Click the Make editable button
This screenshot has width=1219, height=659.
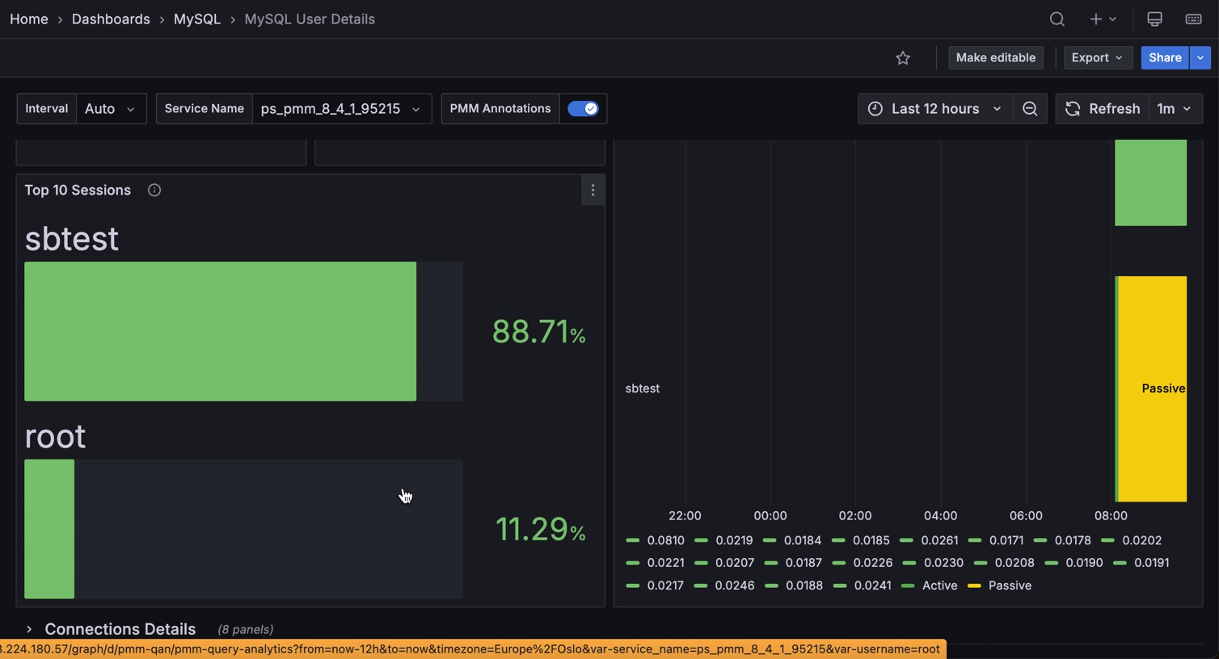tap(995, 58)
